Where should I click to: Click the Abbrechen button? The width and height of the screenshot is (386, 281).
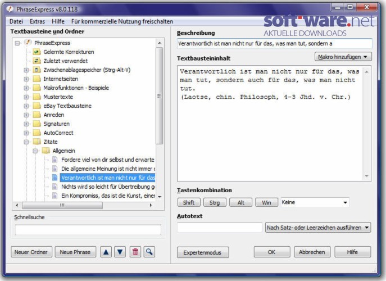[312, 252]
